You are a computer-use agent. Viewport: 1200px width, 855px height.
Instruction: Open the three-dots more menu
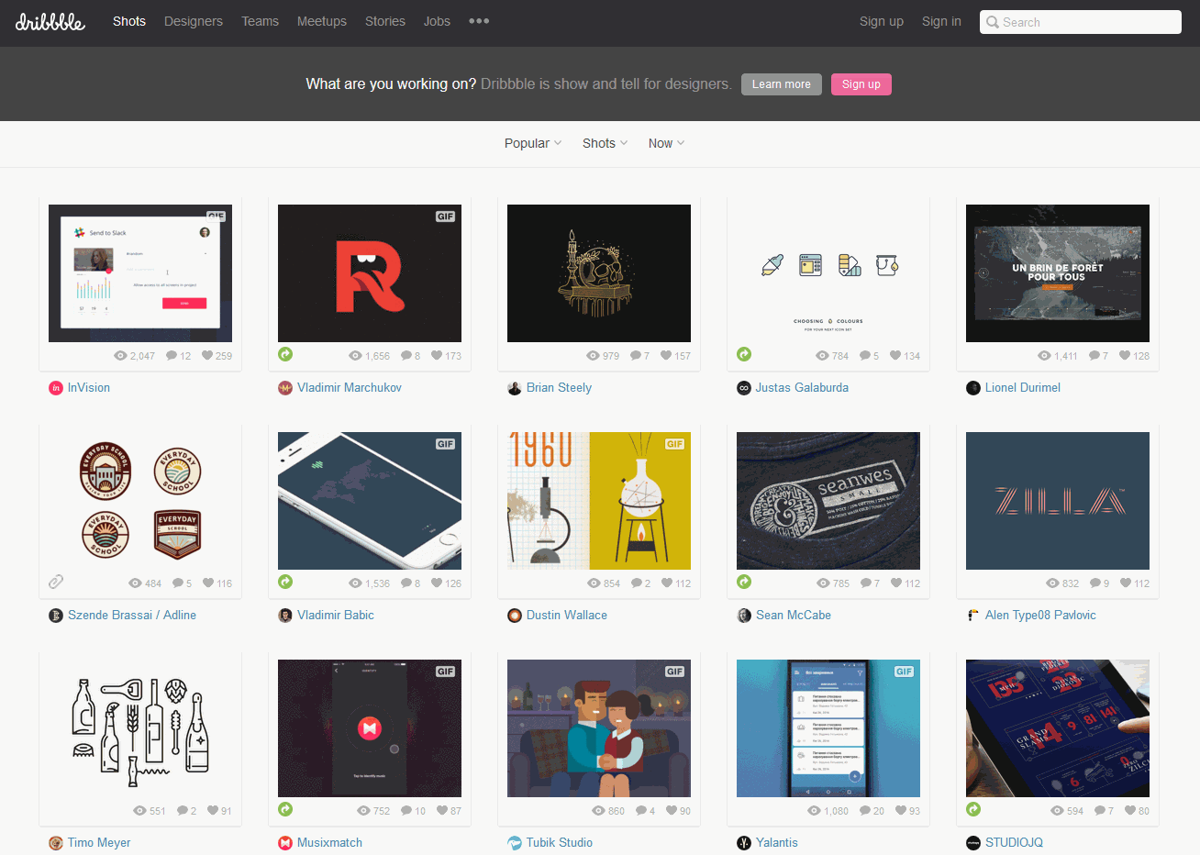[479, 21]
